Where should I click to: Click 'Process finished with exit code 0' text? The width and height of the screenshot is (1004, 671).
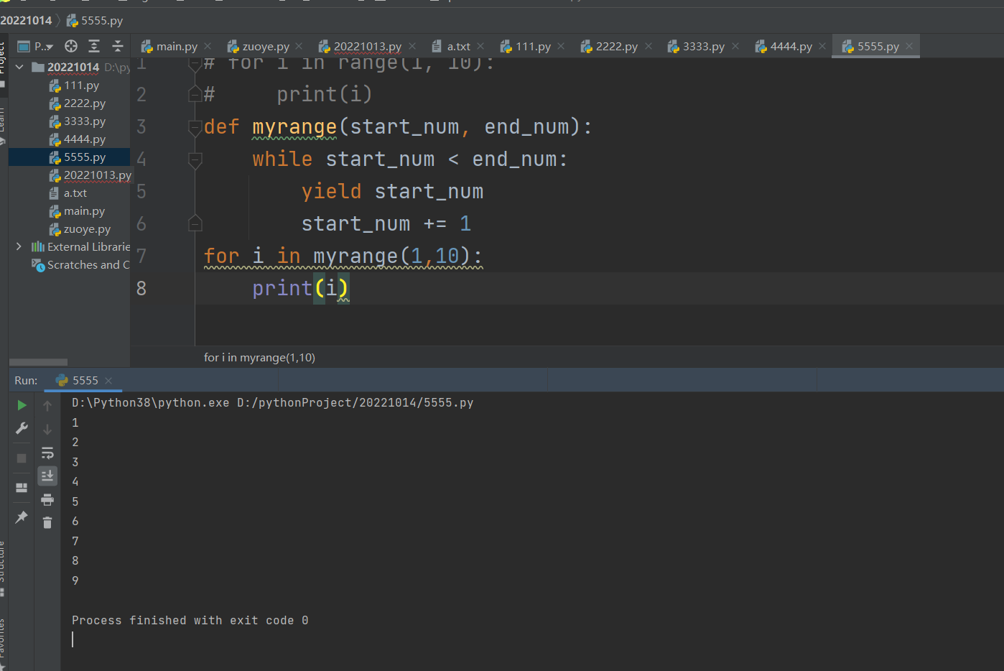[x=190, y=621]
